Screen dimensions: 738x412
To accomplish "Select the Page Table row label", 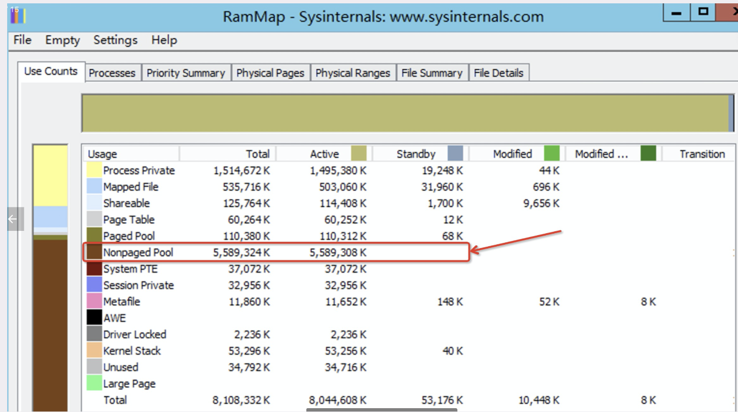I will click(x=129, y=220).
